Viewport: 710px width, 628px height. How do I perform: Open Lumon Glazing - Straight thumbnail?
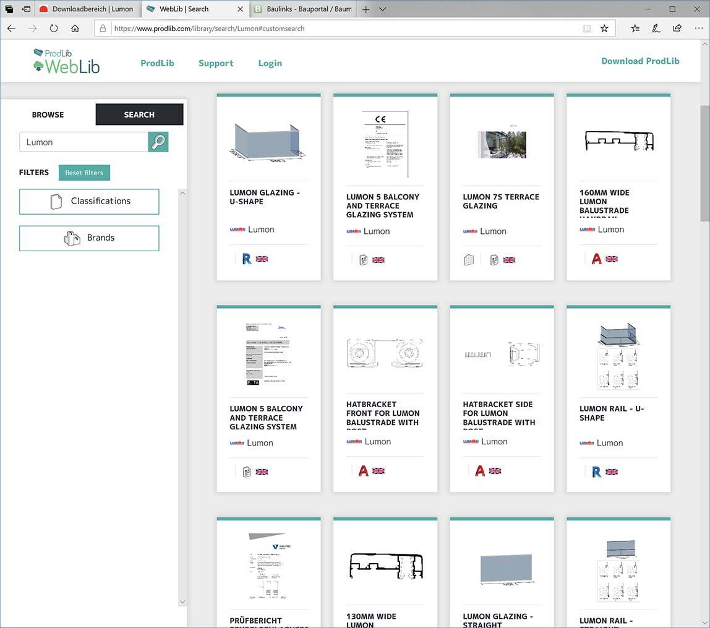[506, 569]
